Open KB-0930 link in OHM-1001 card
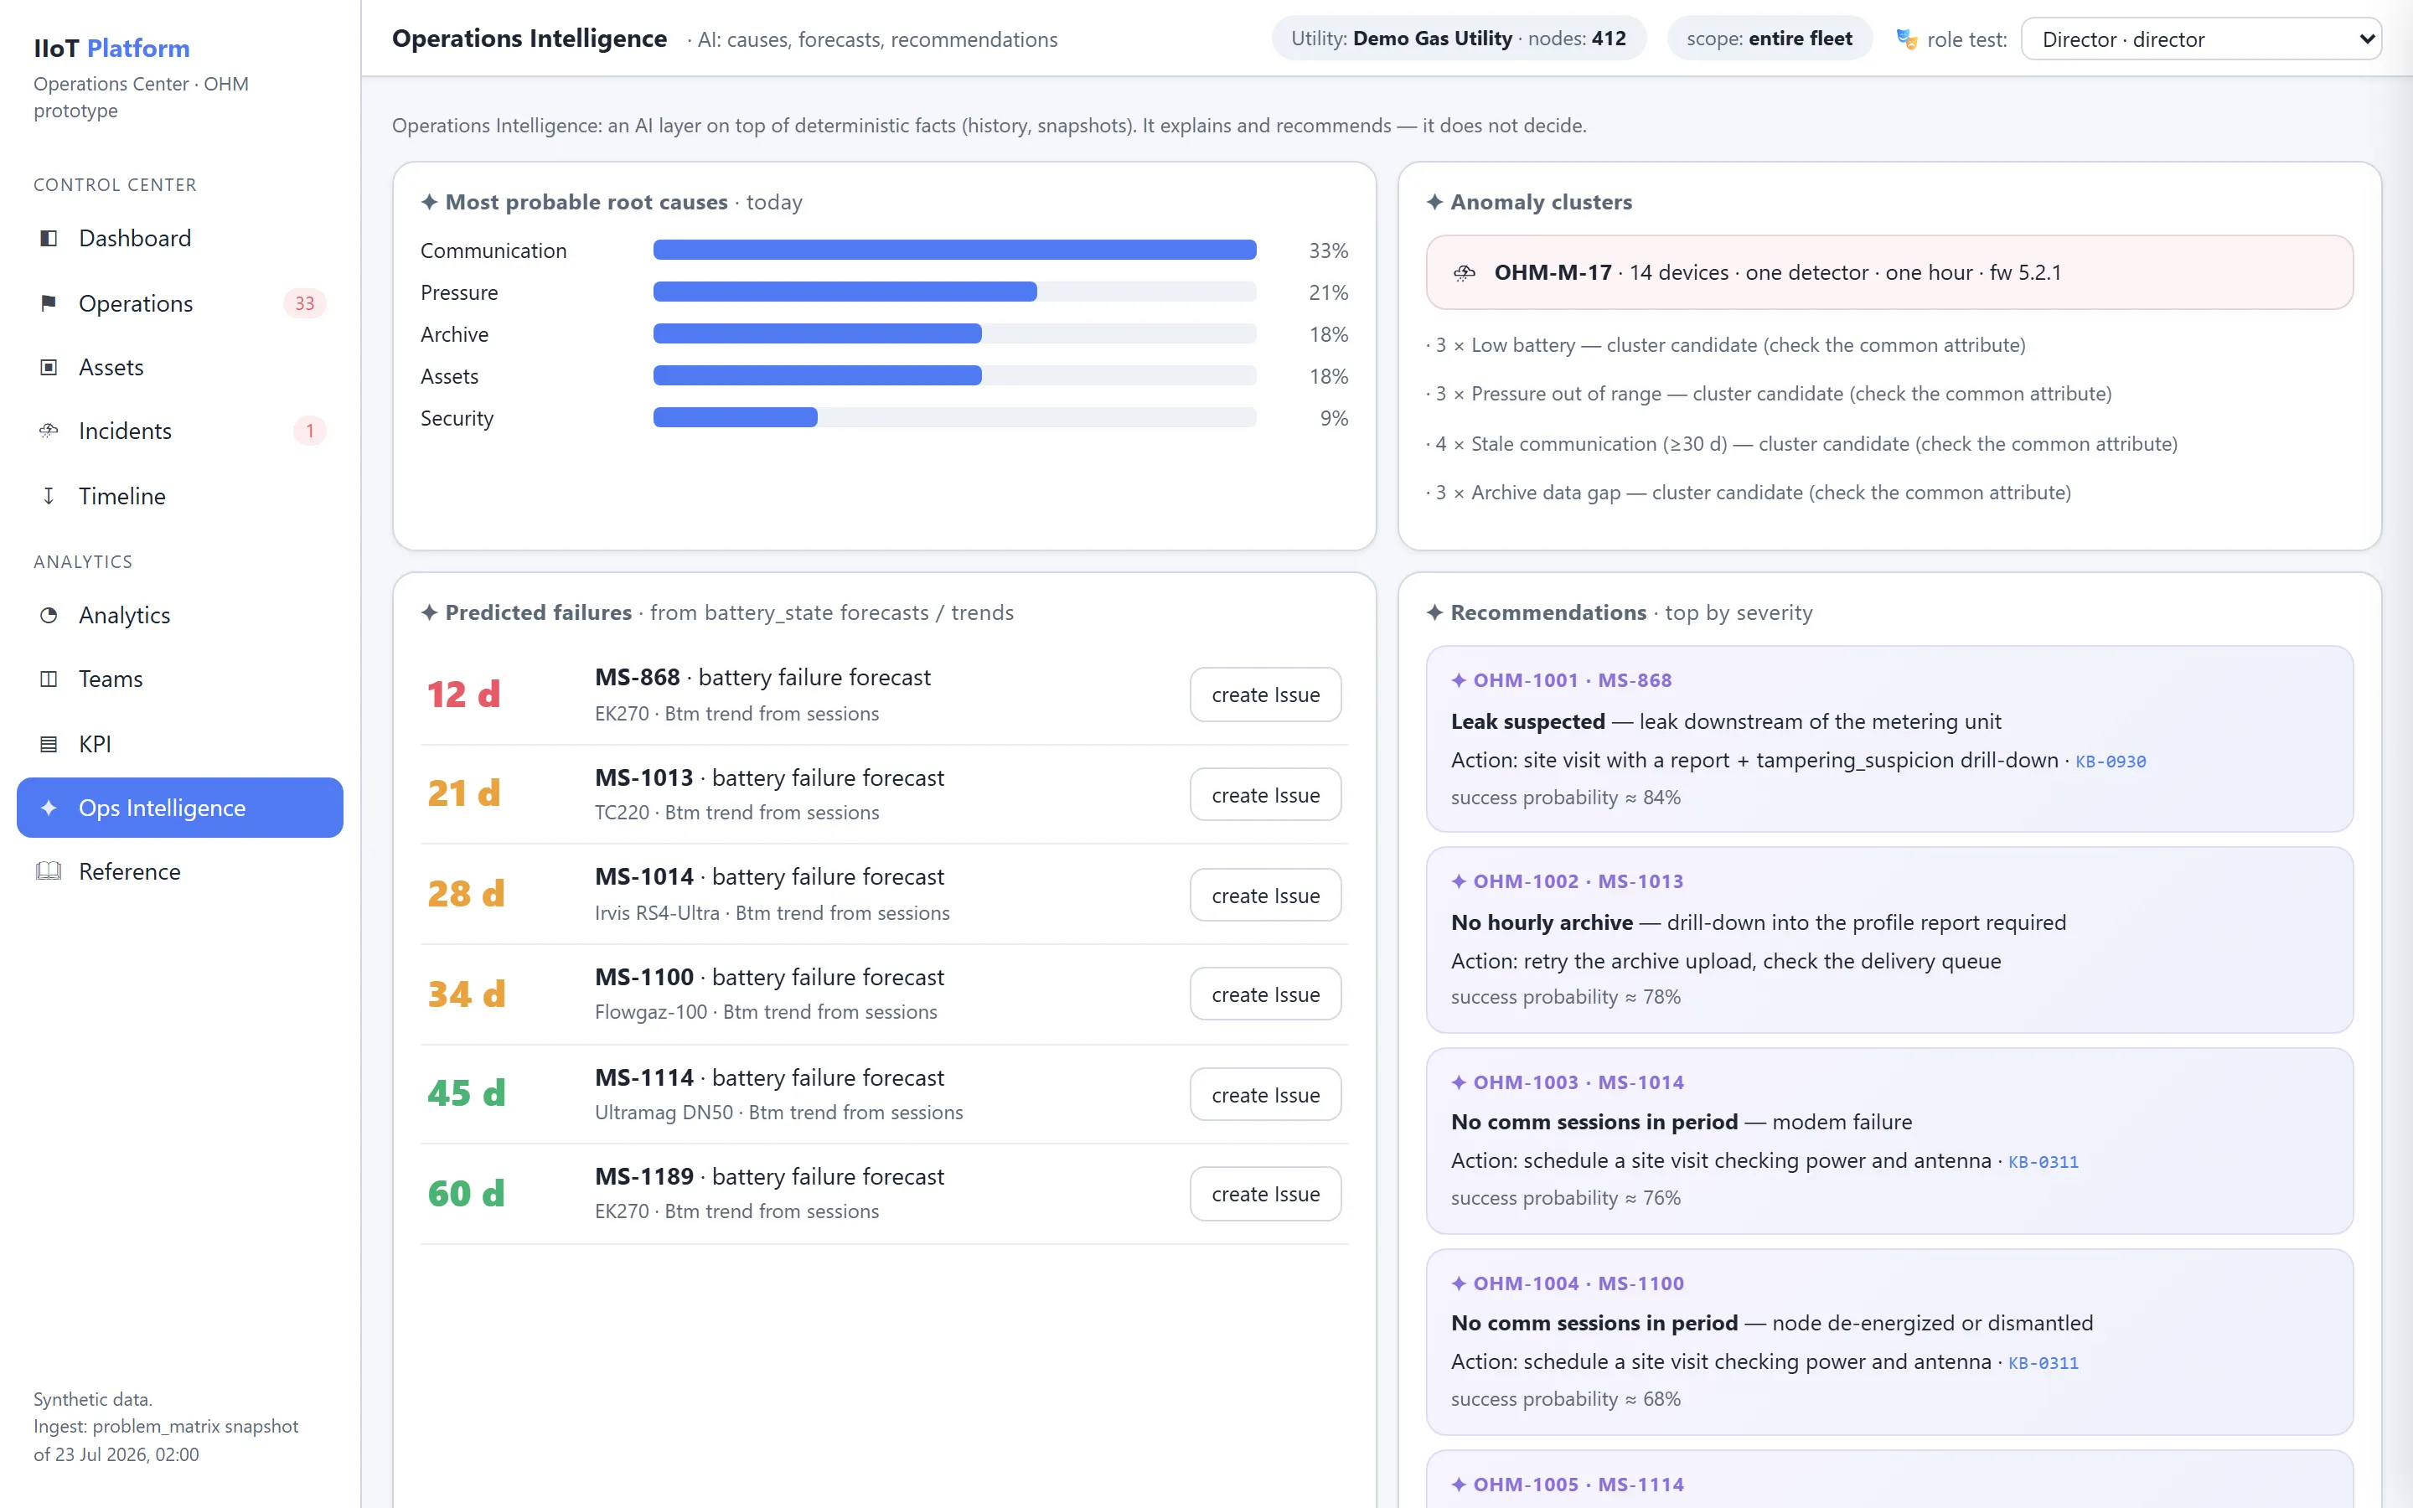Image resolution: width=2413 pixels, height=1508 pixels. [2110, 762]
